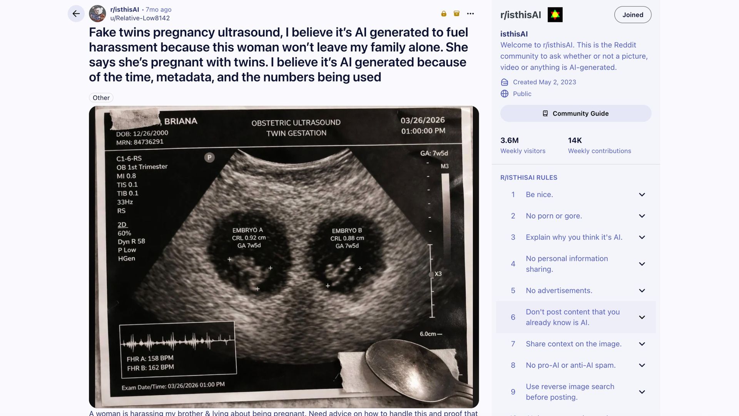Viewport: 739px width, 416px height.
Task: Click the 'Created May 2, 2023' text
Action: click(x=544, y=82)
